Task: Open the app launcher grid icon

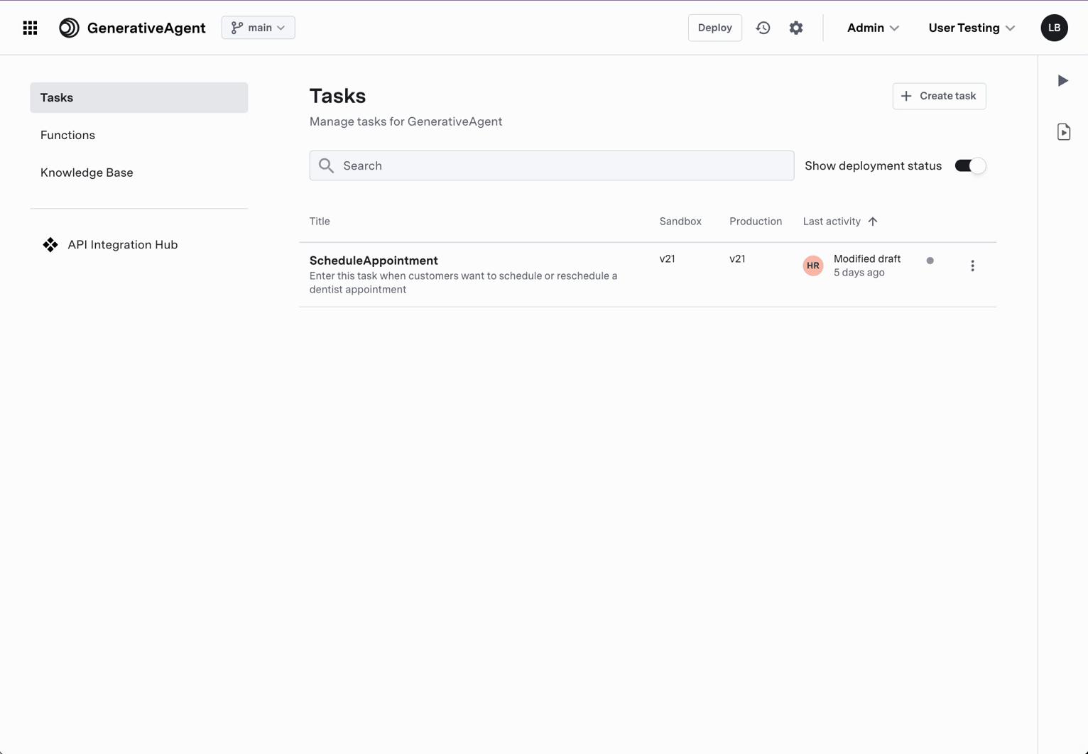Action: (30, 28)
